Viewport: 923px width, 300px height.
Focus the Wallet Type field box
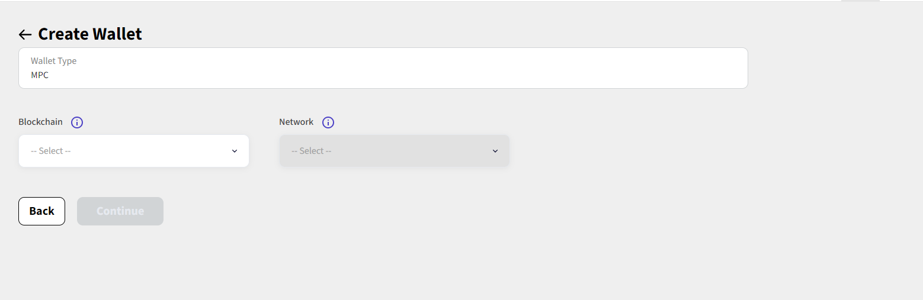[x=383, y=68]
